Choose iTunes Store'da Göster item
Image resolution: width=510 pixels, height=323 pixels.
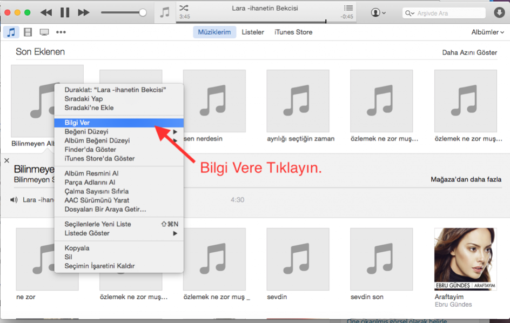click(119, 158)
